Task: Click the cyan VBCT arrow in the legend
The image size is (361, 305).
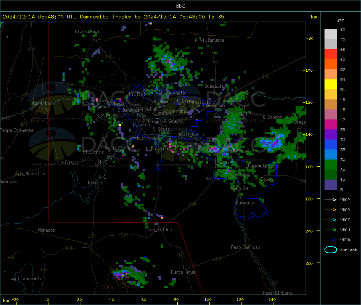Action: (331, 220)
